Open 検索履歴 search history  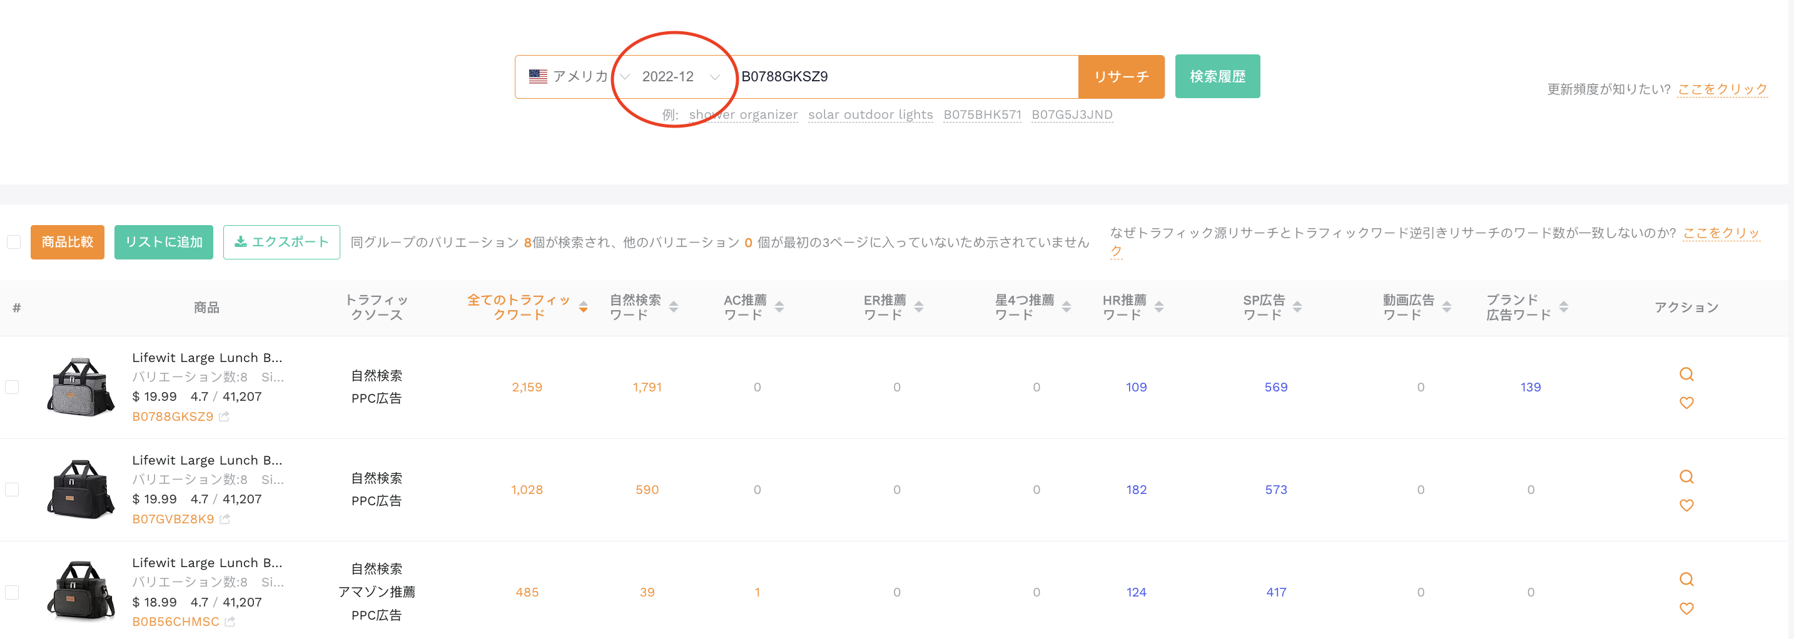(1217, 76)
